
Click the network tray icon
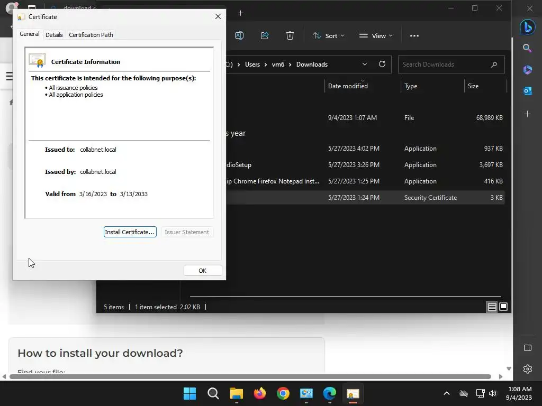[x=480, y=393]
